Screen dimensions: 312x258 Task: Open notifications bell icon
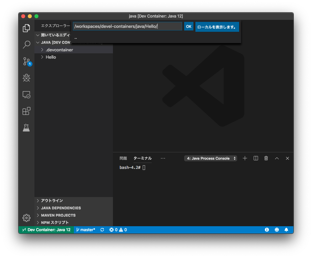tap(286, 230)
